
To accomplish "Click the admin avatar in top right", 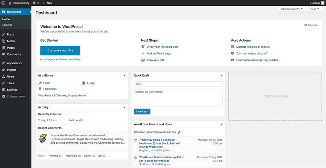I will [322, 3].
